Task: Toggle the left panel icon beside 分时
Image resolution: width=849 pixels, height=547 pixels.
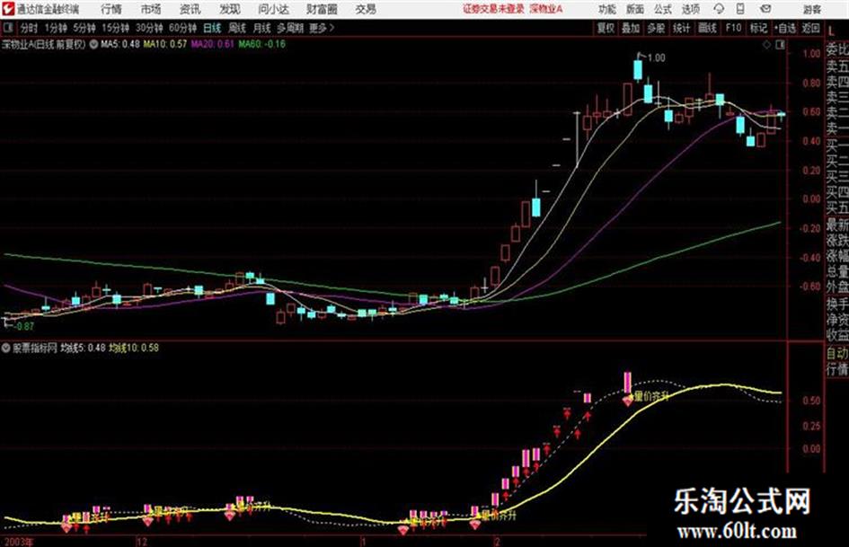Action: [8, 28]
